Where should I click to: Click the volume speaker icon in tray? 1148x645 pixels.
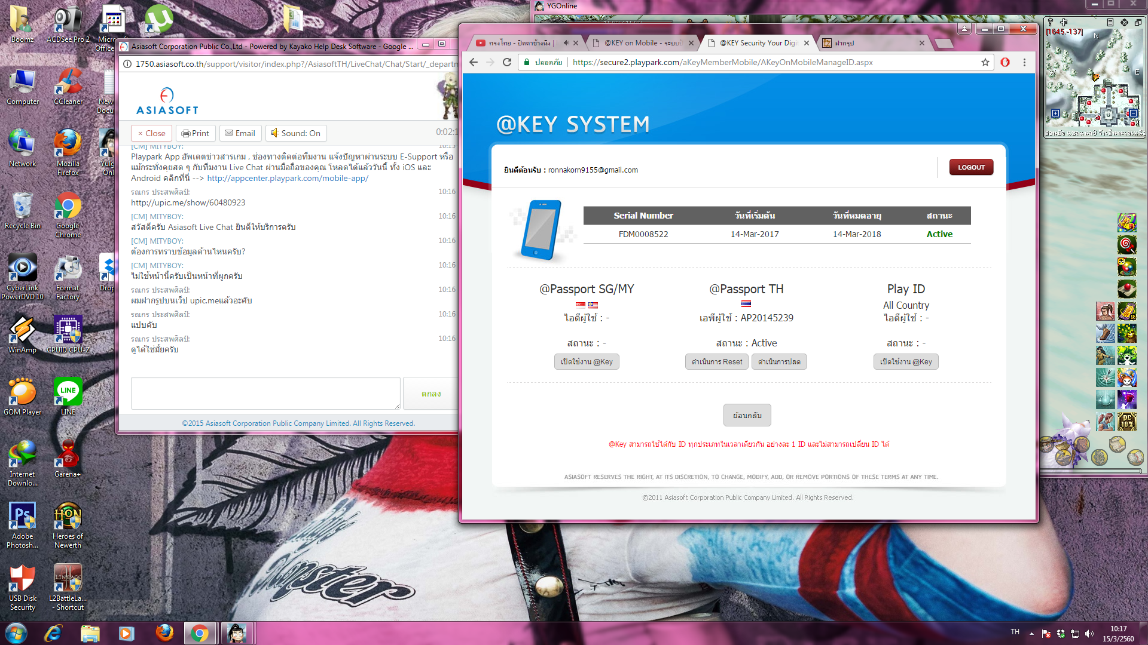click(1089, 633)
